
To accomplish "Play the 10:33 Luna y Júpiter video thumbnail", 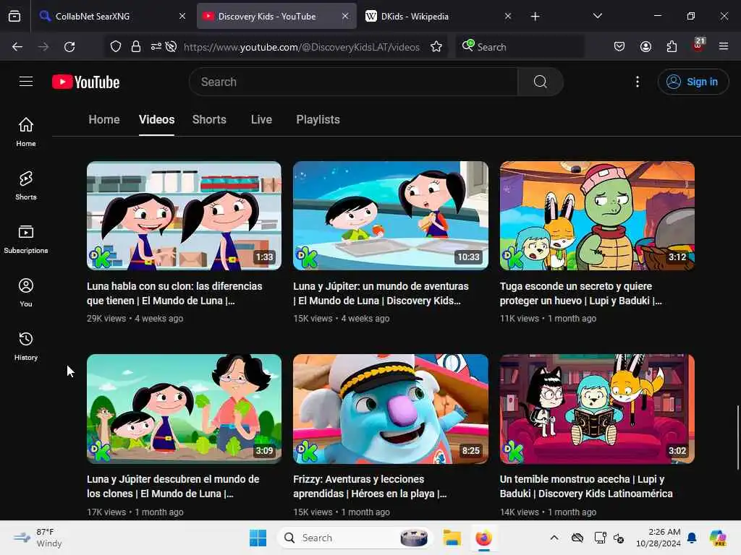I will coord(390,215).
